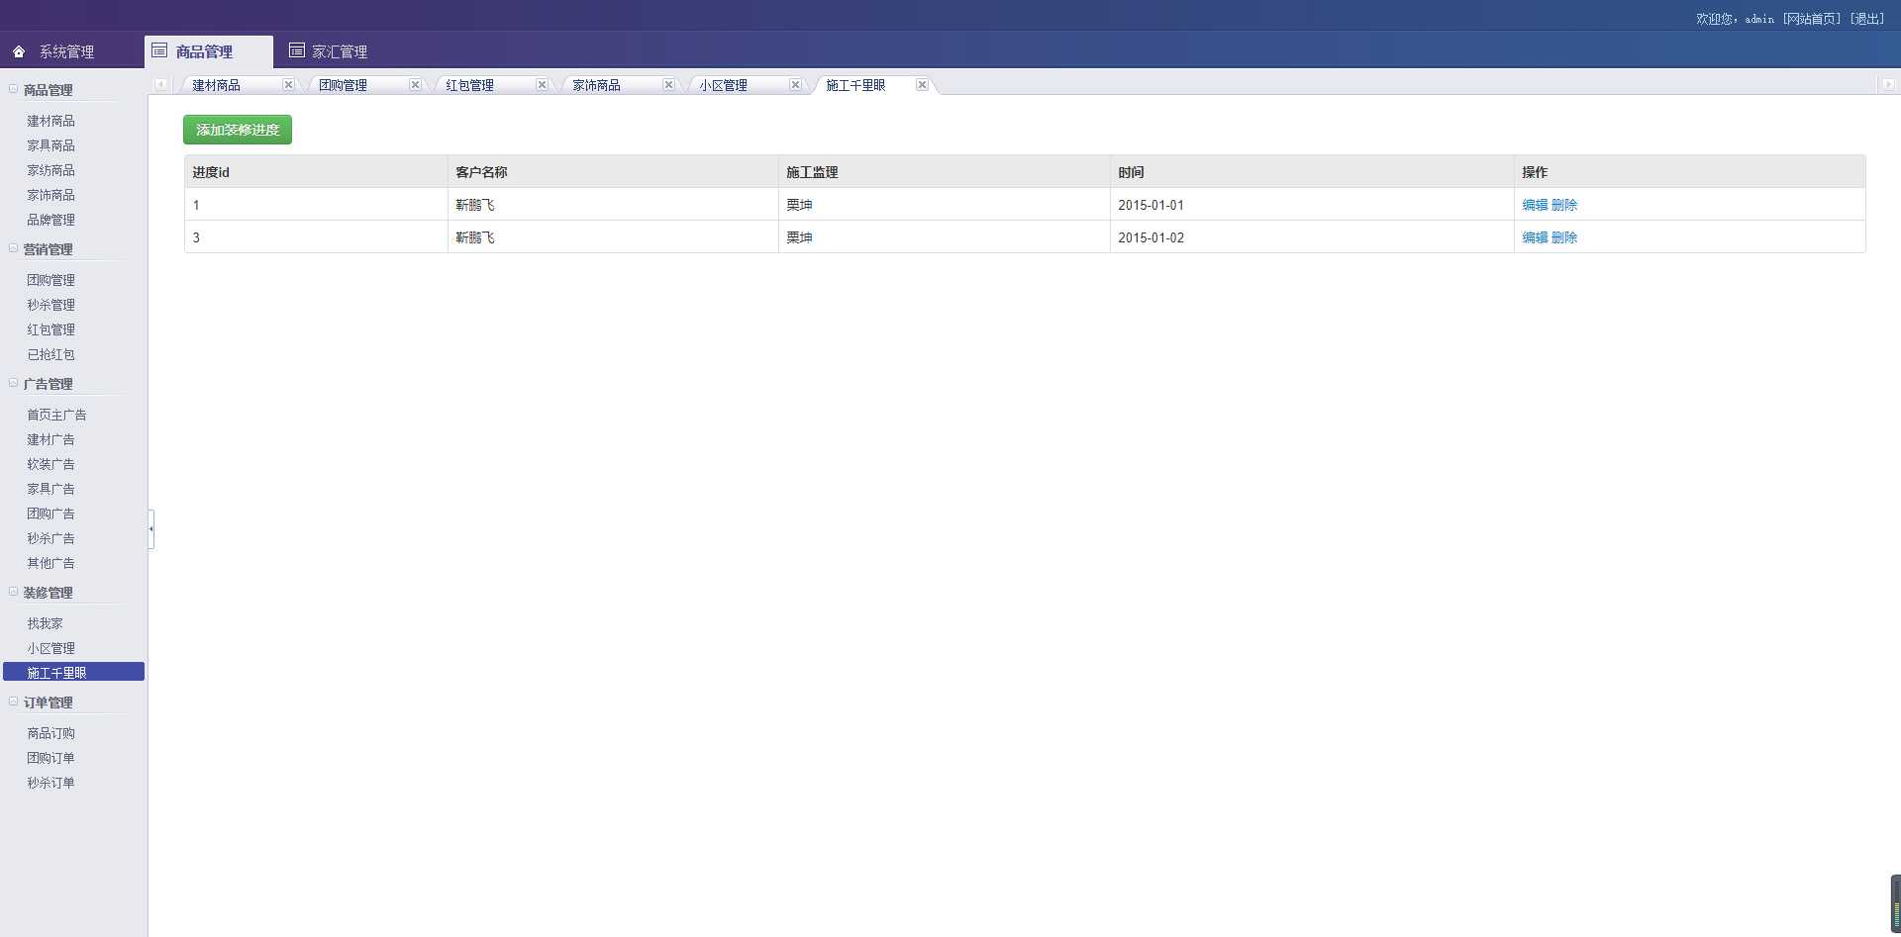Collapse the 广告管理 sidebar group
This screenshot has height=937, width=1901.
tap(13, 383)
